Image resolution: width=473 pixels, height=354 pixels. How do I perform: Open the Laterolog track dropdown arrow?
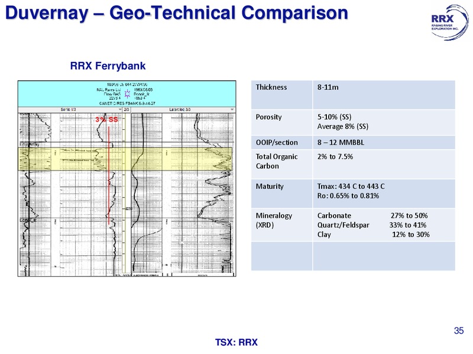pos(232,110)
